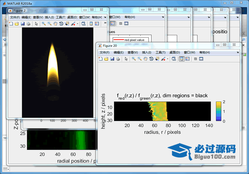The image size is (249, 174).
Task: Open 编辑(E) menu in Figure 2
Action: (x=26, y=17)
